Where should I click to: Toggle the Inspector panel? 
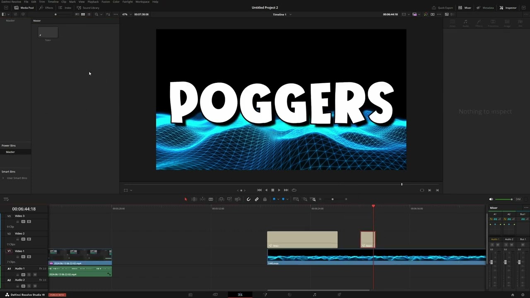(508, 7)
